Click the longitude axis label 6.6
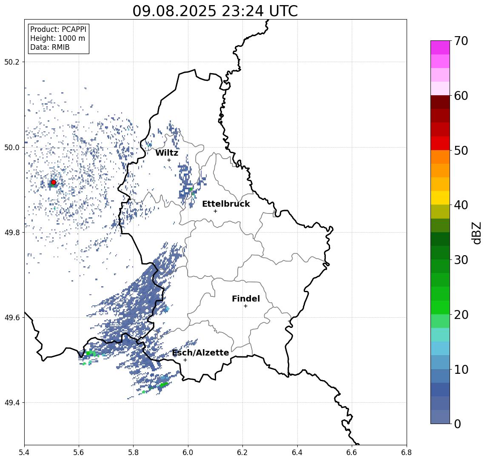Screen dimensions: 487x461 [352, 452]
